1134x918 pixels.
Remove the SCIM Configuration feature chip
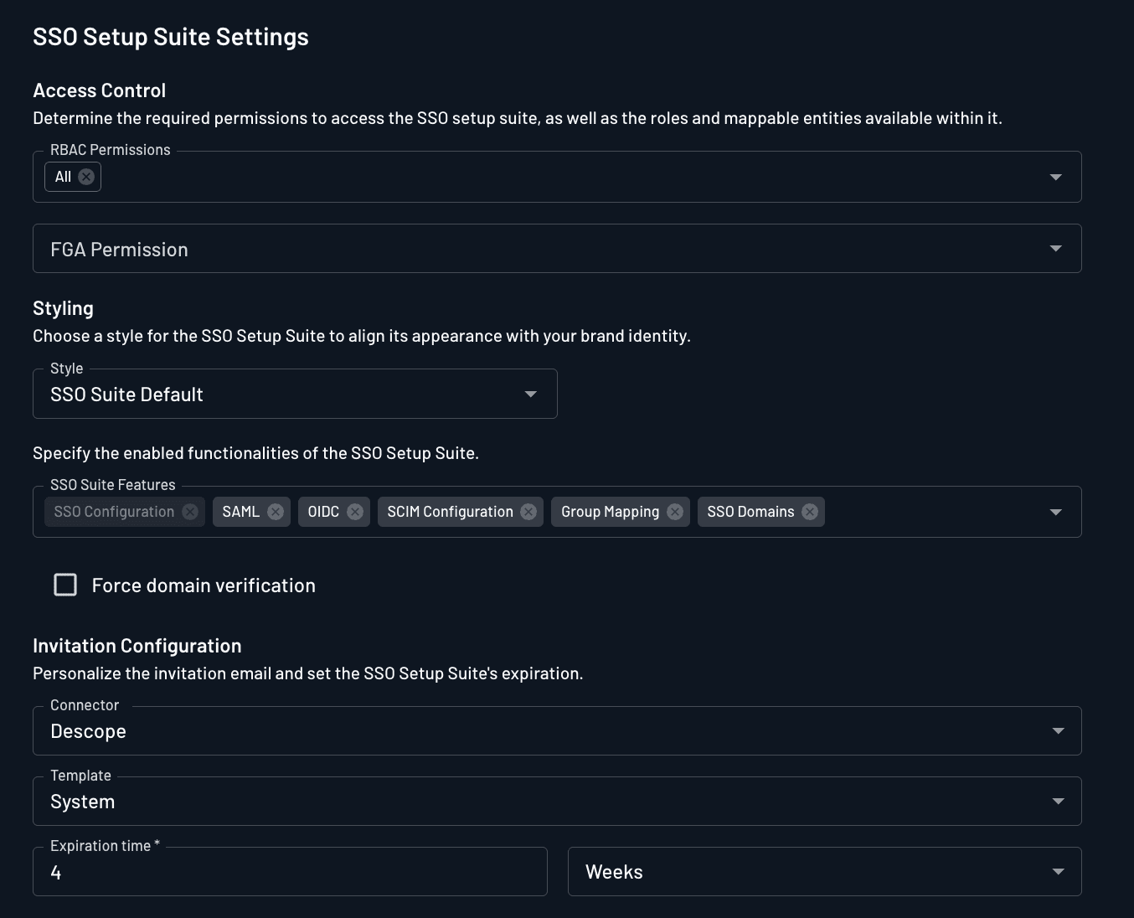[x=528, y=511]
